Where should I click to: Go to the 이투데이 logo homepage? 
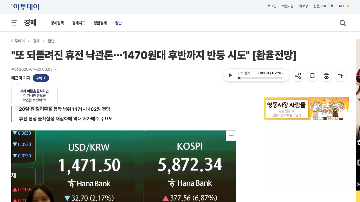(x=25, y=7)
